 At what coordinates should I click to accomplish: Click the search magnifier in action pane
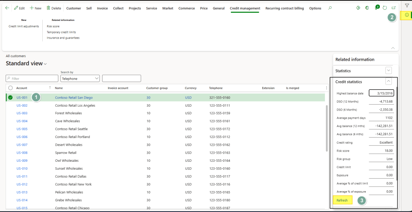[330, 8]
